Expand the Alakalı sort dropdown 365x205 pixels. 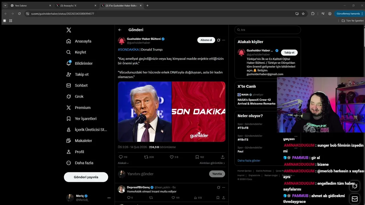[123, 163]
